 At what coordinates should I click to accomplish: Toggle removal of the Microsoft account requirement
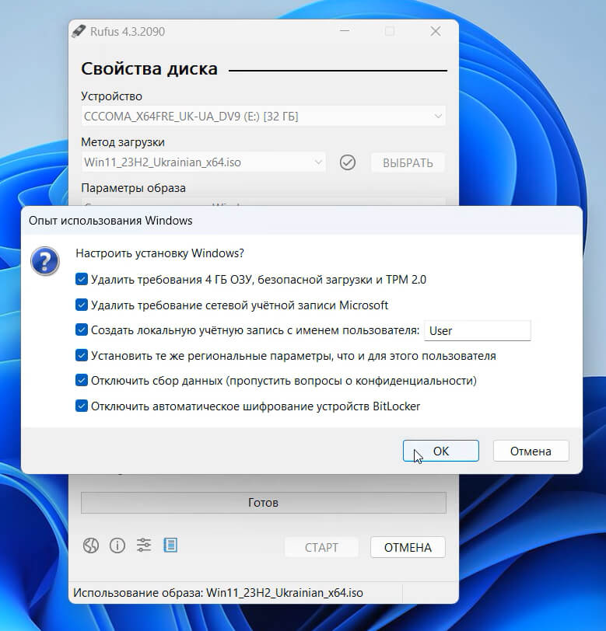pyautogui.click(x=82, y=305)
